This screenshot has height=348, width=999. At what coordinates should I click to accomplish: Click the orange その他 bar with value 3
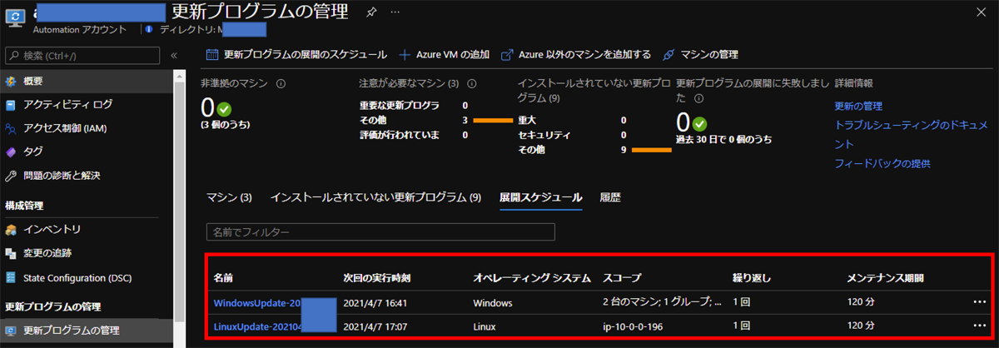tap(492, 121)
